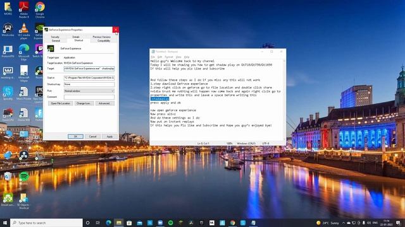Select the MORE folder on desktop

pyautogui.click(x=8, y=8)
